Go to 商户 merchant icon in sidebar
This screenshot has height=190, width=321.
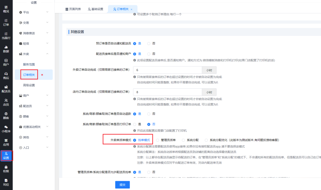point(6,62)
